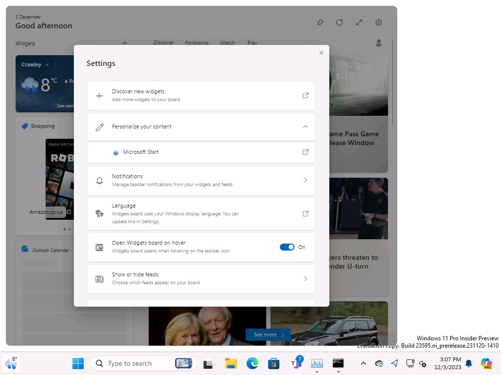Viewport: 501px width, 375px height.
Task: Open the weather icon in Crawley widget
Action: (30, 84)
